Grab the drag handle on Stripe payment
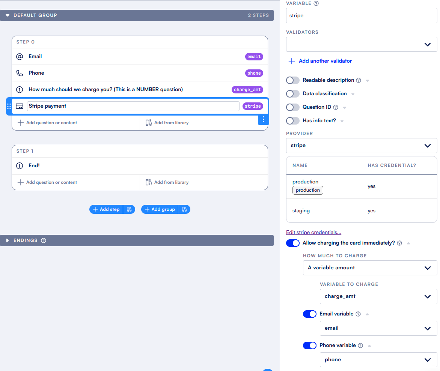This screenshot has width=440, height=371. point(9,106)
